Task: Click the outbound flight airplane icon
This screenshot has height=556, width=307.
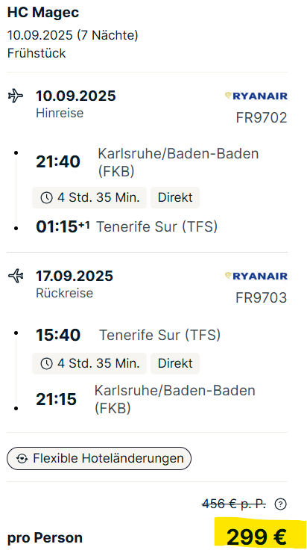Action: pos(16,96)
